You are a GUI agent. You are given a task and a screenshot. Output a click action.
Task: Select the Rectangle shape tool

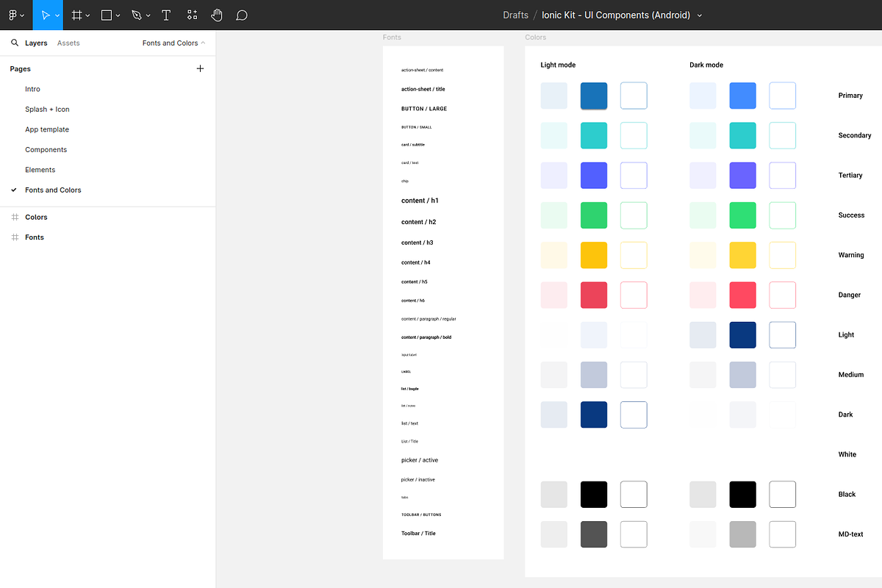(x=107, y=15)
